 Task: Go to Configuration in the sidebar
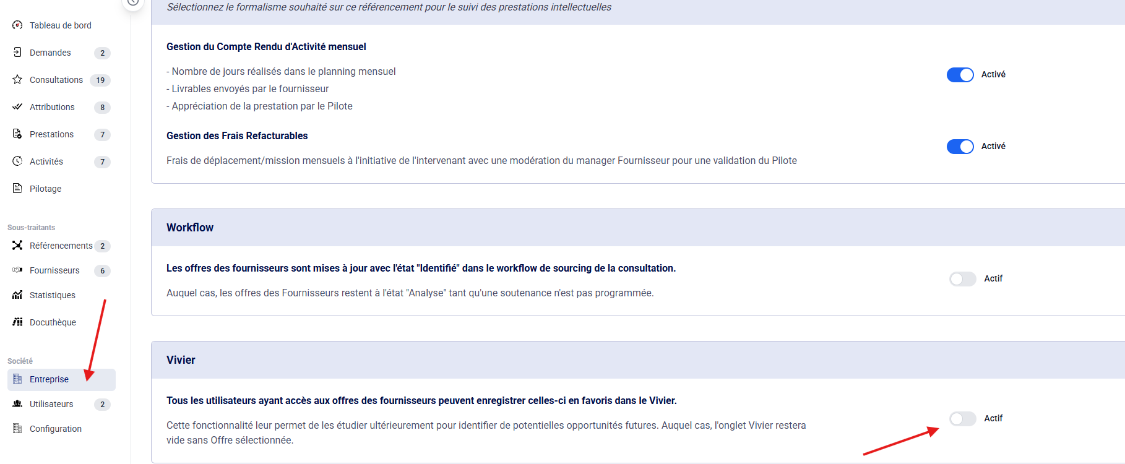(55, 429)
